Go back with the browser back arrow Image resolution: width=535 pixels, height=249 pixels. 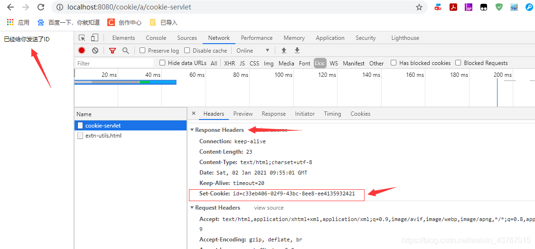coord(10,7)
